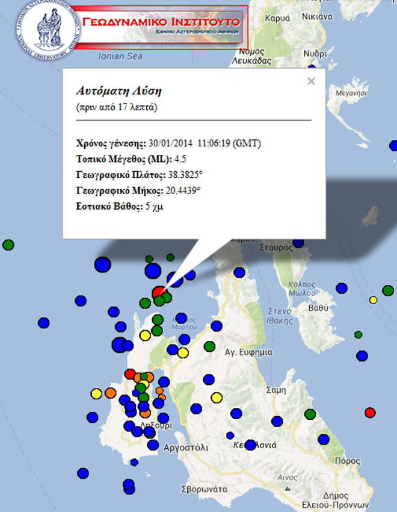This screenshot has height=512, width=397.
Task: Click the blue marker beside Σταυρός label
Action: click(298, 243)
